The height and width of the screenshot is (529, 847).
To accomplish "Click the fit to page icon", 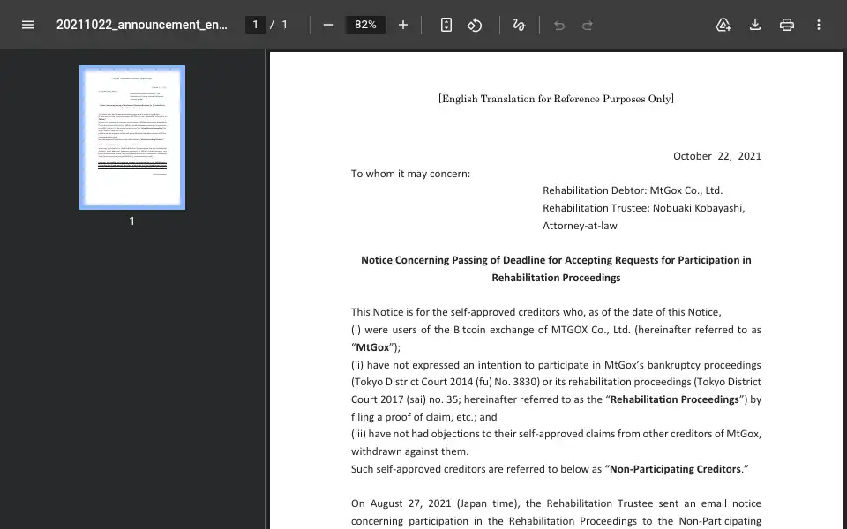I will click(446, 25).
